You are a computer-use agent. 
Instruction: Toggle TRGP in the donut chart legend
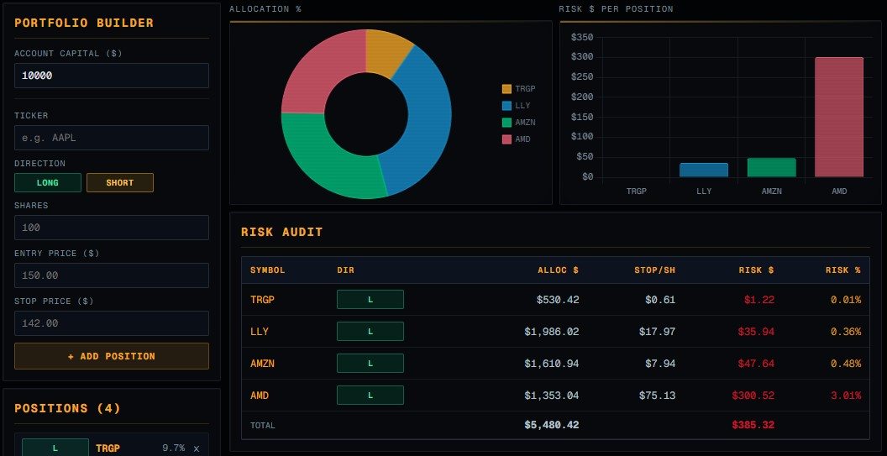coord(518,89)
